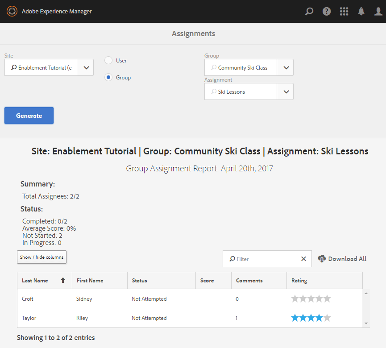Viewport: 386px width, 348px height.
Task: Open the Help question mark icon
Action: coord(327,12)
